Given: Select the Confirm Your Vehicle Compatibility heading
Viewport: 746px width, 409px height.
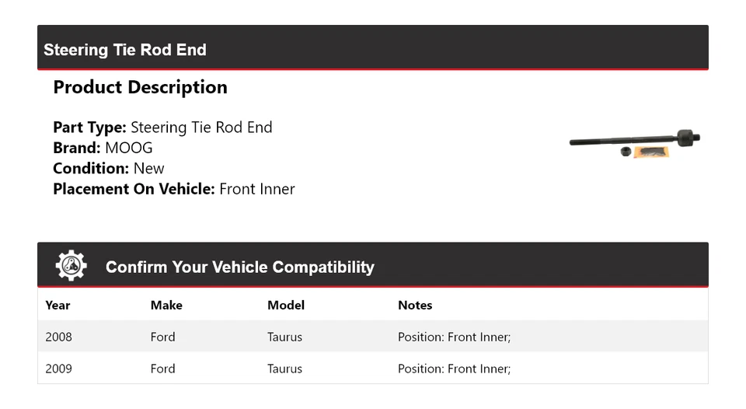Looking at the screenshot, I should [239, 267].
